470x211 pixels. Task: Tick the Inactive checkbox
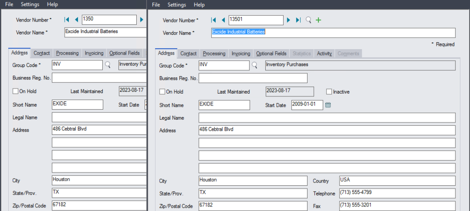pyautogui.click(x=329, y=92)
